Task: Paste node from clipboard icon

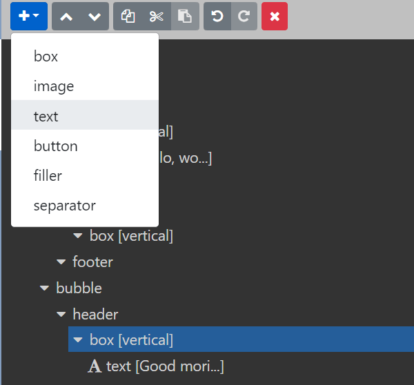Action: pyautogui.click(x=185, y=17)
